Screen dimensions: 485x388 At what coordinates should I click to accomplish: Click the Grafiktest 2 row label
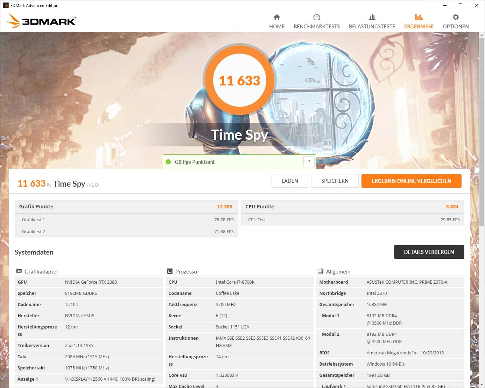click(x=33, y=231)
